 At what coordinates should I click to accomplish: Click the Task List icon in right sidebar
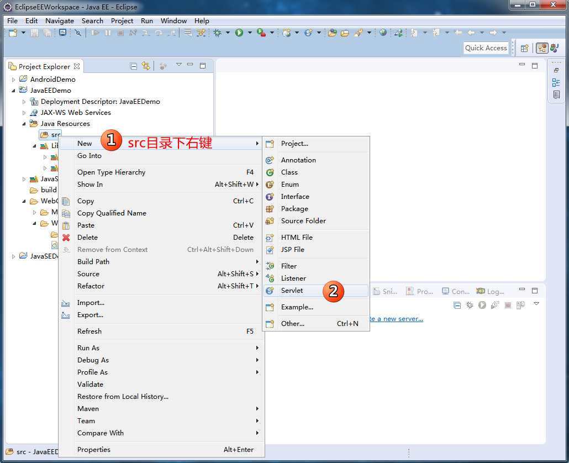[556, 94]
